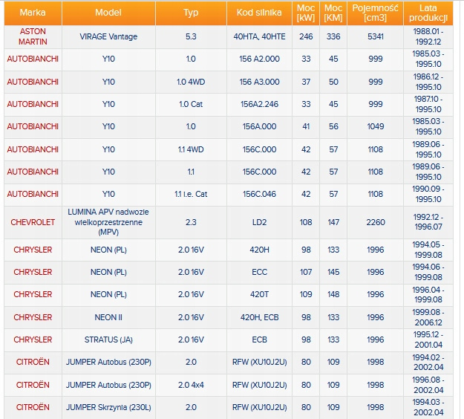Select the 40HTA, 40HTE engine code cell

(259, 36)
